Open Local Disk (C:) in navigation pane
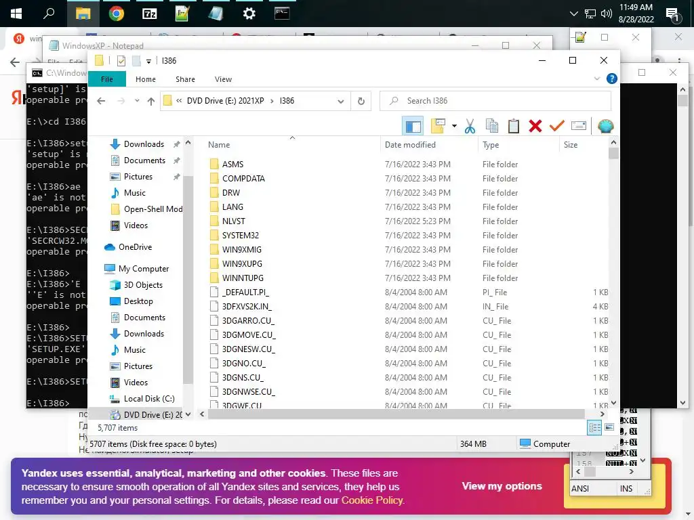Screen dimensions: 694x520 [x=148, y=398]
